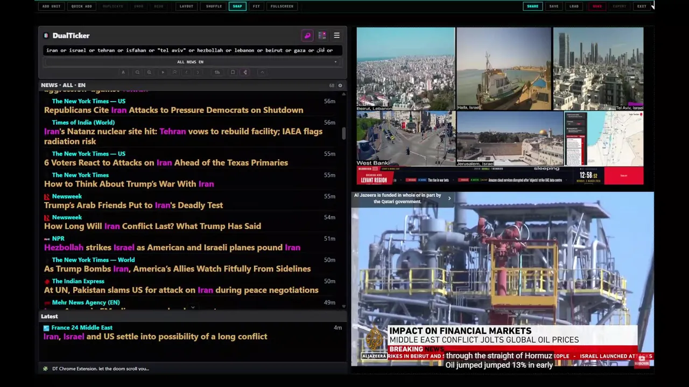Select the Haifa, Israel camera feed
The image size is (689, 387).
[x=504, y=69]
